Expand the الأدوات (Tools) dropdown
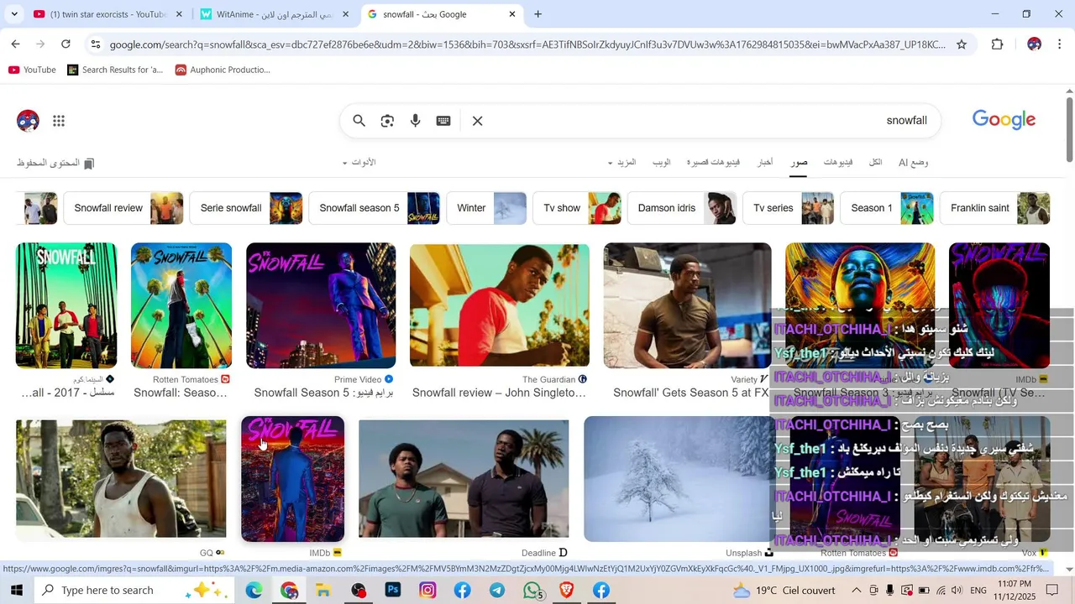The width and height of the screenshot is (1075, 604). pyautogui.click(x=359, y=162)
